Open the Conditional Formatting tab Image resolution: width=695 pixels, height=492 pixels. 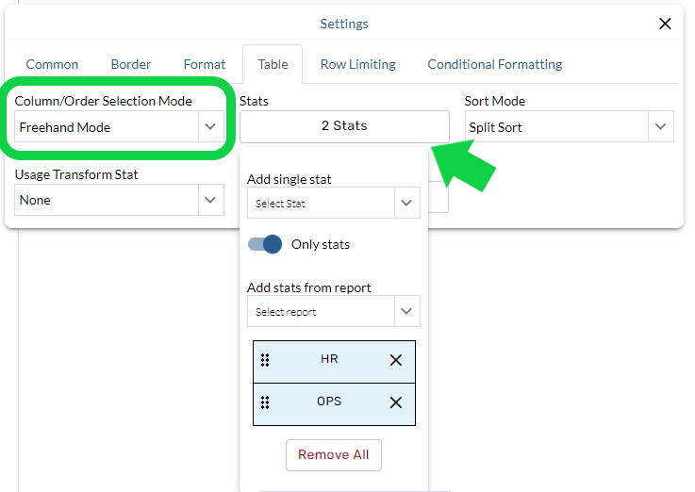pos(494,64)
